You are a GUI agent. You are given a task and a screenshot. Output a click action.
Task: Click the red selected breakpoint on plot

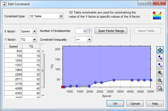pyautogui.click(x=63, y=87)
